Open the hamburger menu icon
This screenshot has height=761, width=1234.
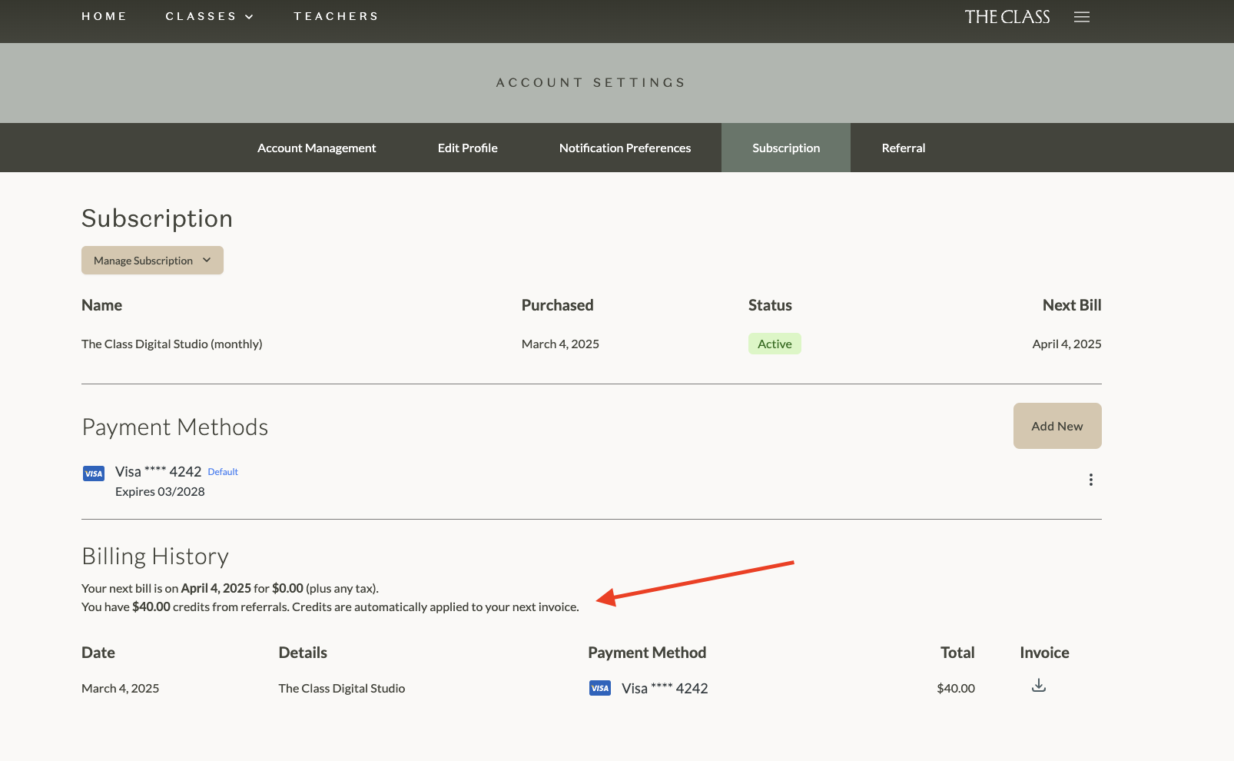click(1082, 17)
